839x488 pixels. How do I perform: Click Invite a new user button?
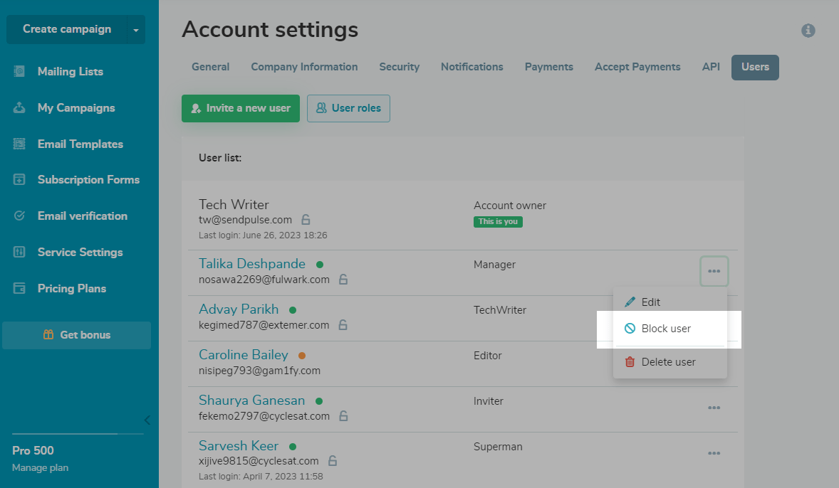[x=240, y=108]
